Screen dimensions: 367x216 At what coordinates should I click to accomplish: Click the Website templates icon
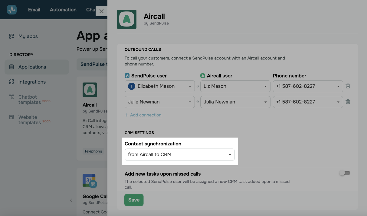[11, 117]
